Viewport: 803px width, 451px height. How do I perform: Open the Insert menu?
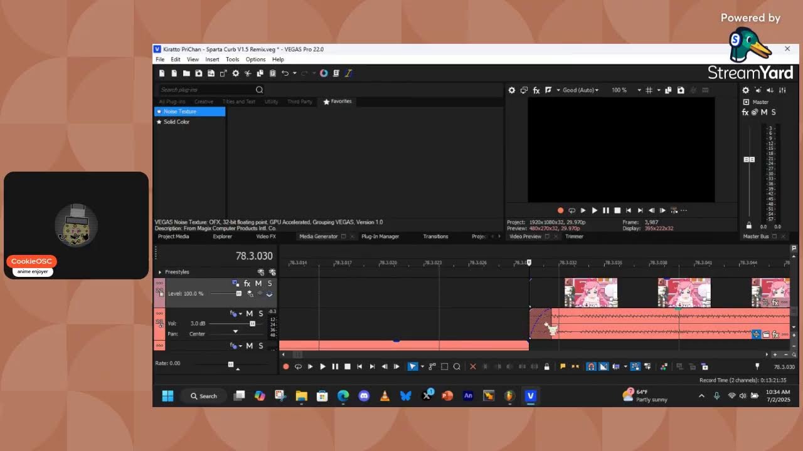click(212, 60)
